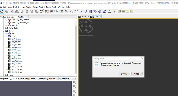The height and width of the screenshot is (96, 178).
Task: Expand the view bands subfolder
Action: pos(6,36)
